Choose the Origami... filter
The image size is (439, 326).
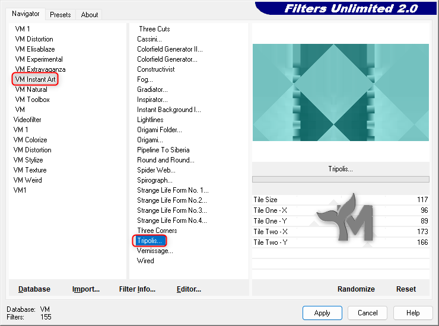tap(149, 140)
